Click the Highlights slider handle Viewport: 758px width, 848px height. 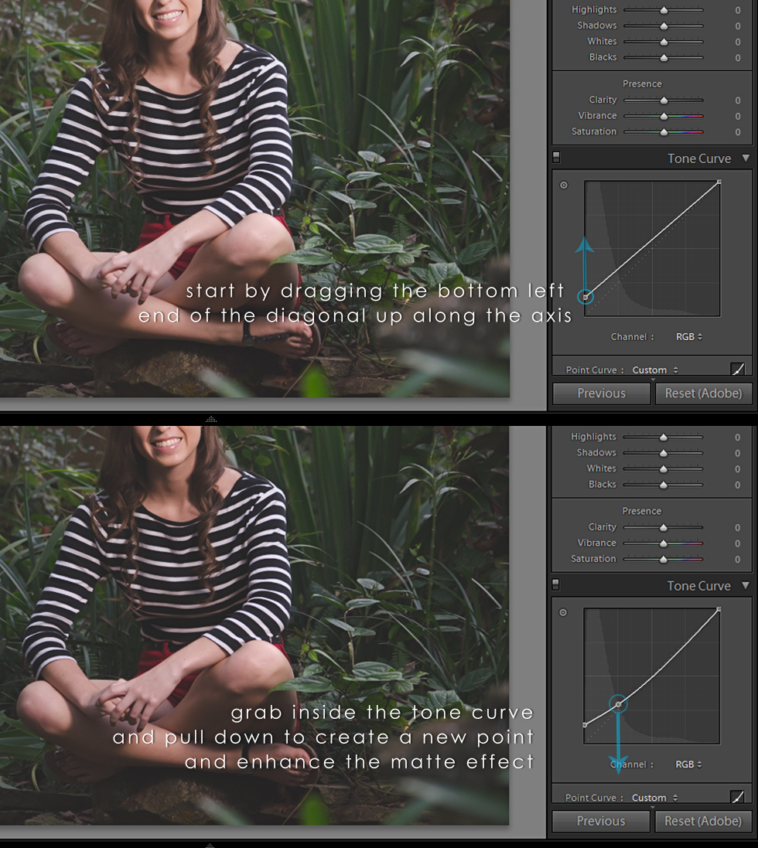point(664,9)
